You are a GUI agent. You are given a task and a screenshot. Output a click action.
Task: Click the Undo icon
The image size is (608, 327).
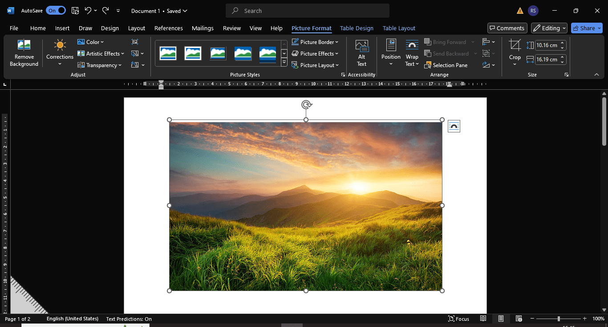click(88, 11)
